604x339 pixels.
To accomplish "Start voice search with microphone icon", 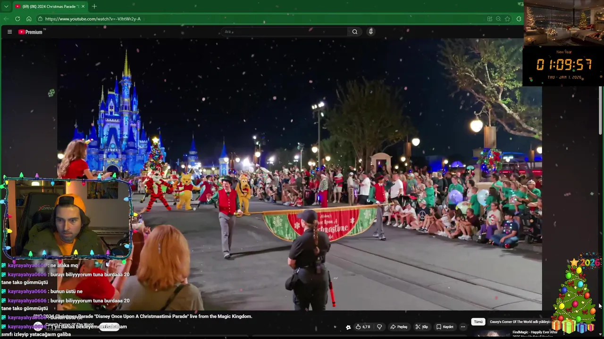I will click(371, 32).
